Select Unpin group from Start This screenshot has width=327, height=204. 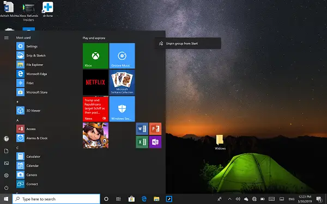[x=187, y=44]
